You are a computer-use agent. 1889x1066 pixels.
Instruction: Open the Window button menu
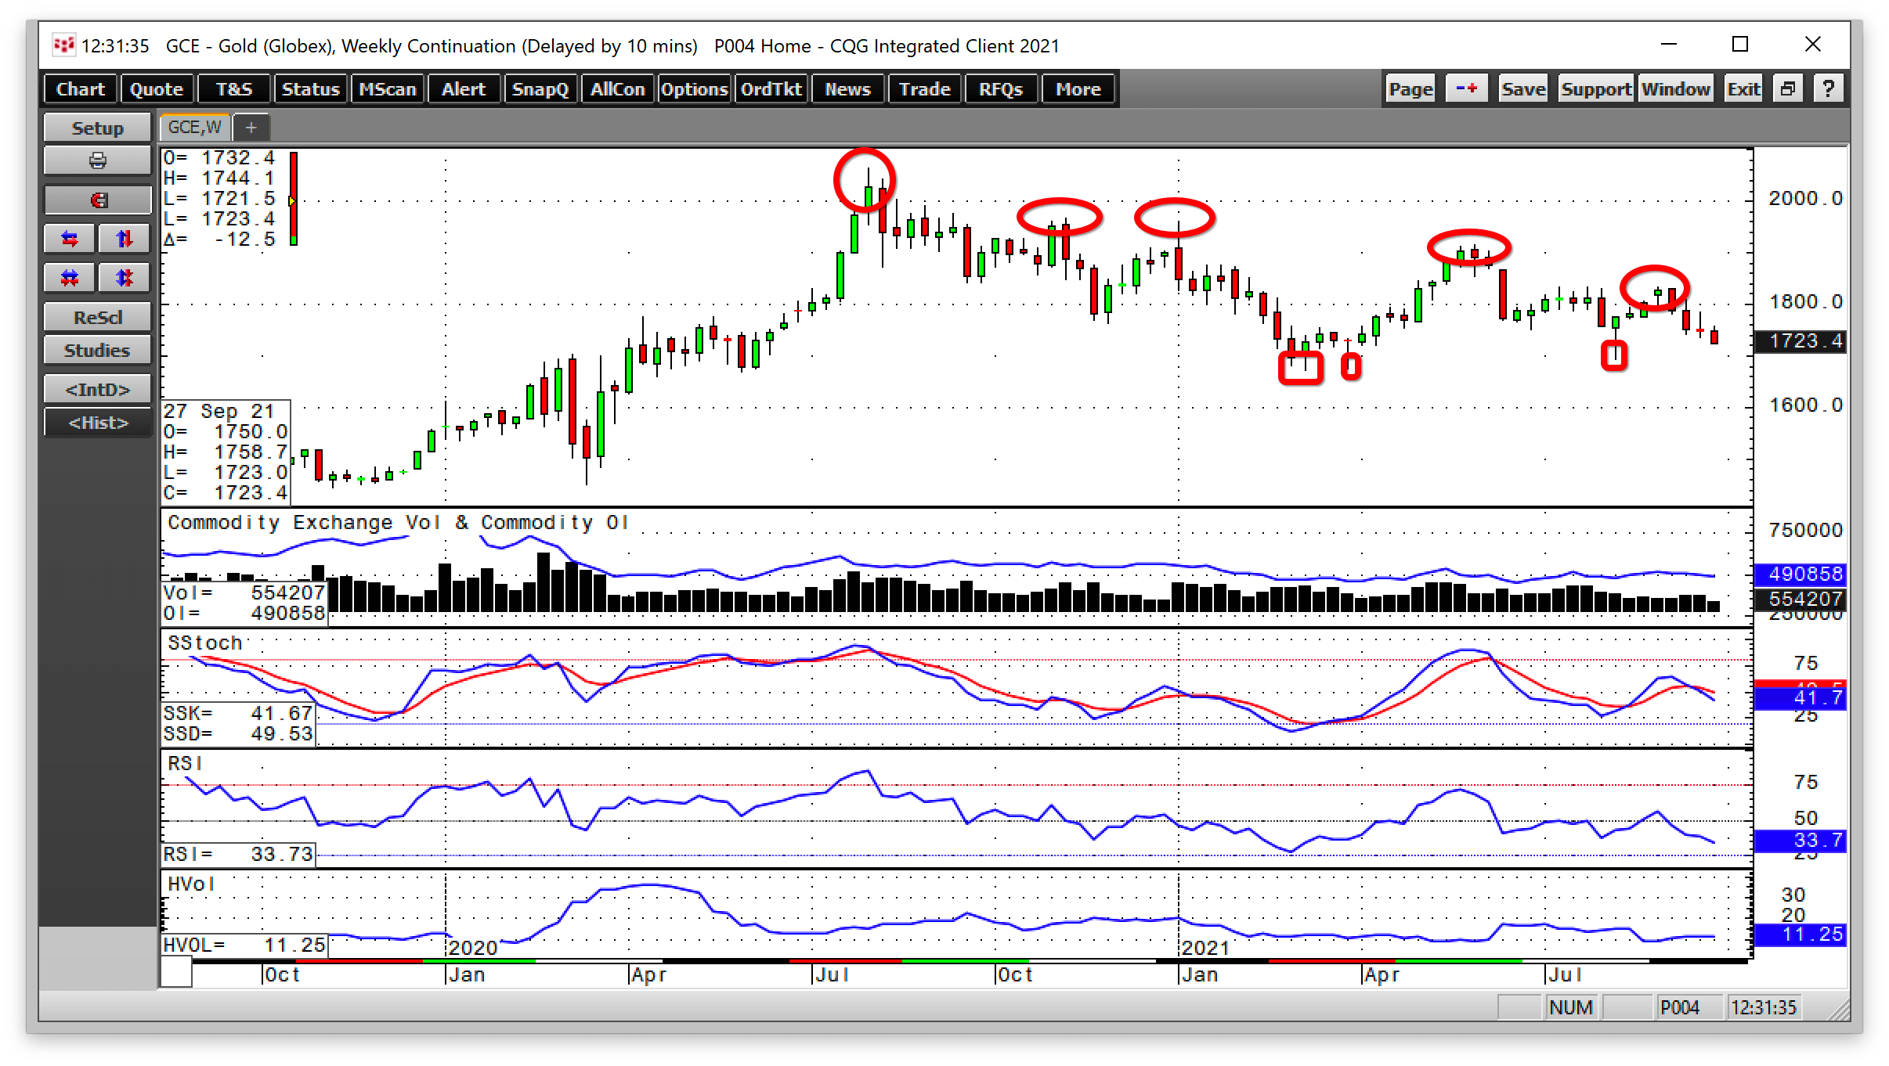1676,88
